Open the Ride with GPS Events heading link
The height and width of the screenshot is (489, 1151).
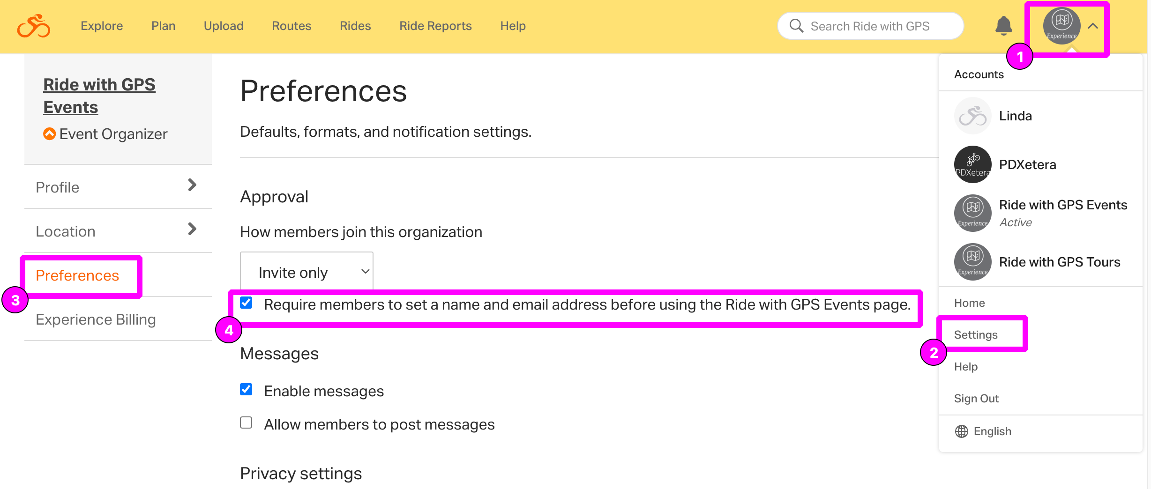[99, 96]
